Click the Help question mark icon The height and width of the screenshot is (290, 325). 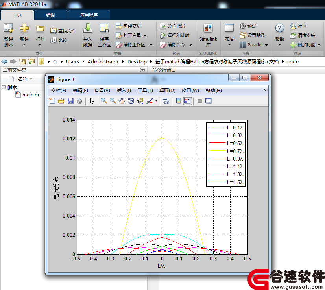point(280,28)
